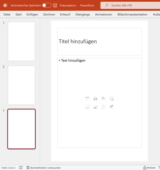Switch to the Einfügen tab
This screenshot has height=170, width=160.
(32, 15)
